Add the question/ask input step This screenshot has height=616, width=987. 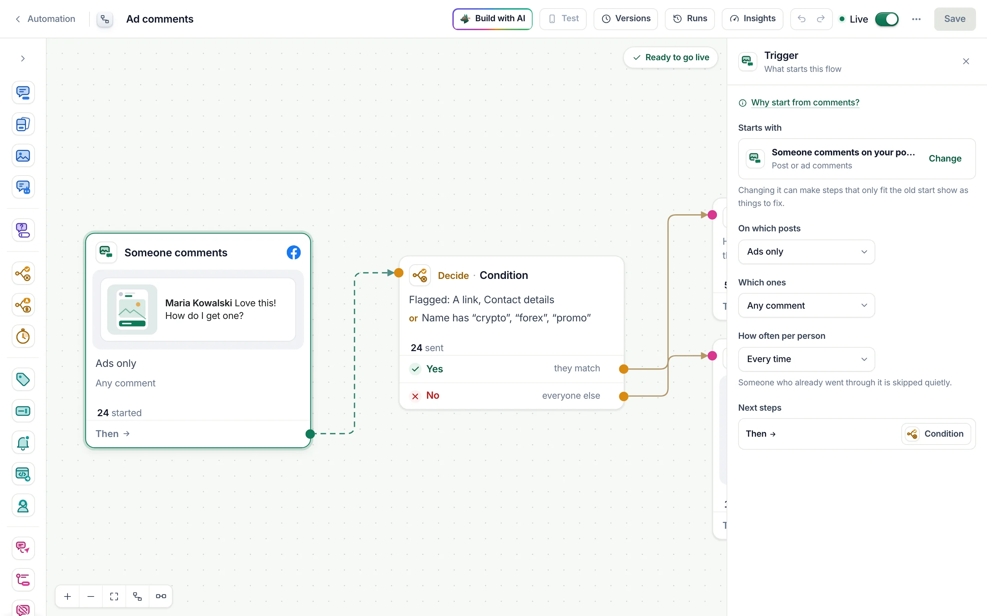23,230
